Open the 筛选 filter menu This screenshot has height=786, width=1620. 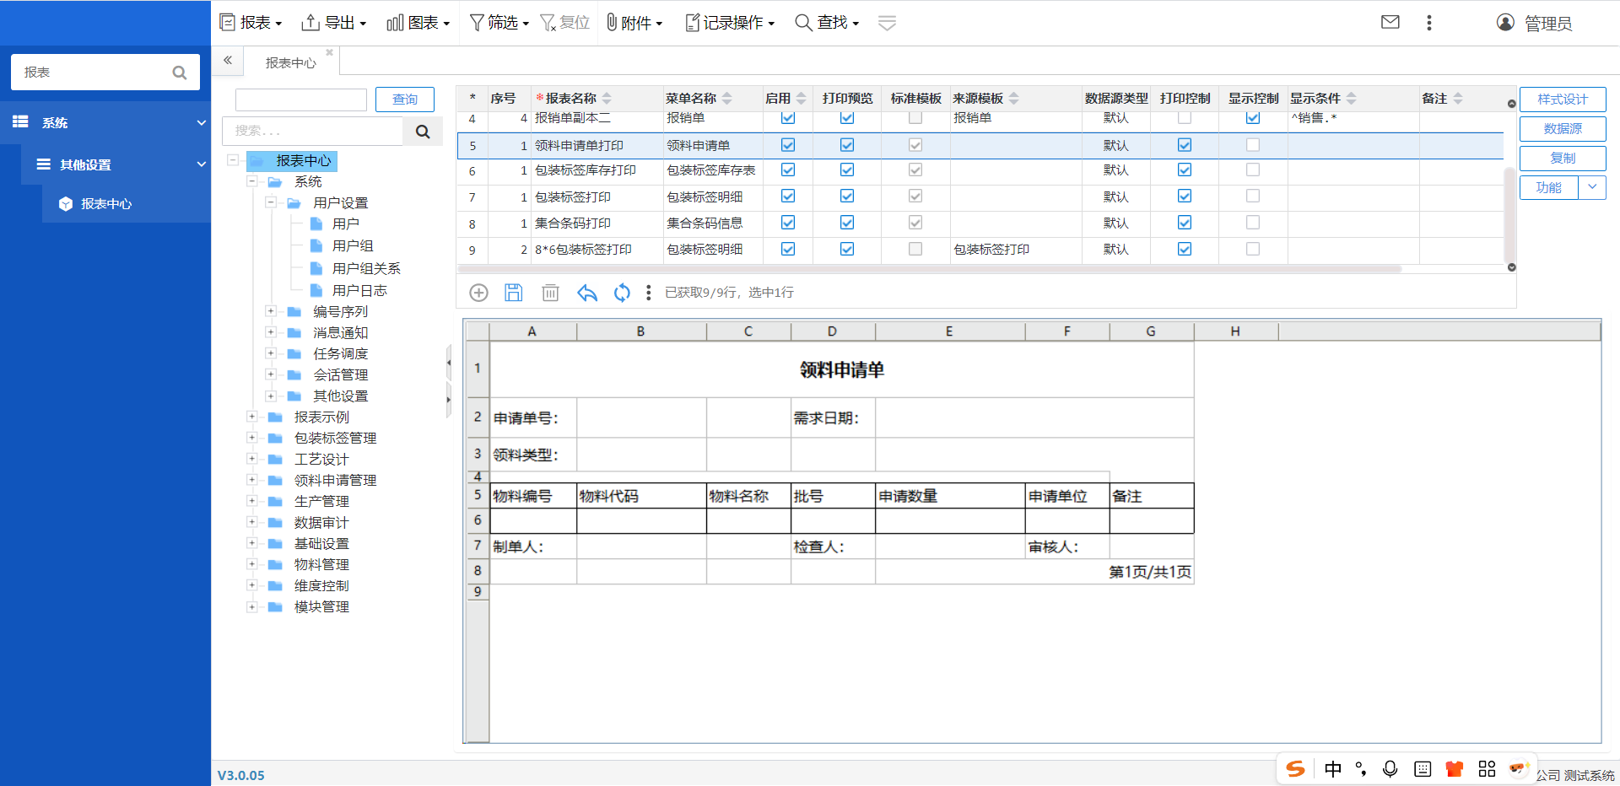(499, 23)
